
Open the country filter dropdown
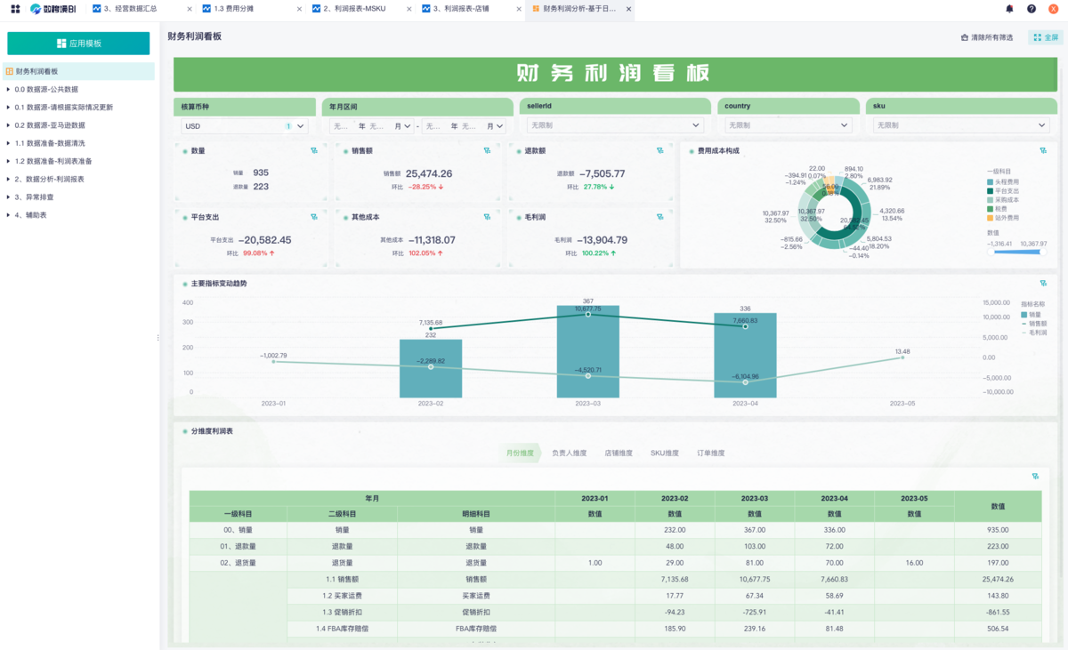[787, 126]
